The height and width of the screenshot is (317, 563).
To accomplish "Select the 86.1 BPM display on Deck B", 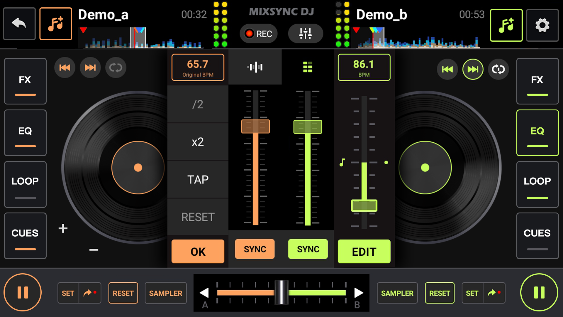I will click(x=364, y=68).
